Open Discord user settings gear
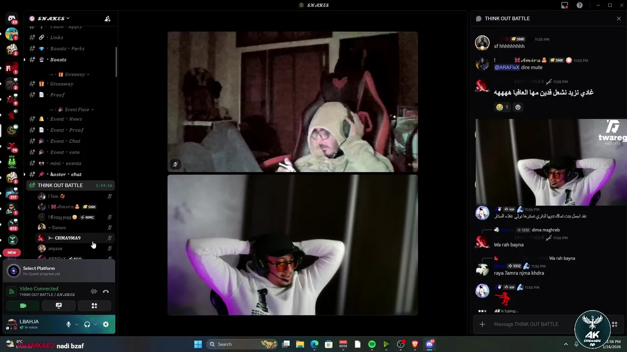The image size is (627, 352). coord(106,324)
